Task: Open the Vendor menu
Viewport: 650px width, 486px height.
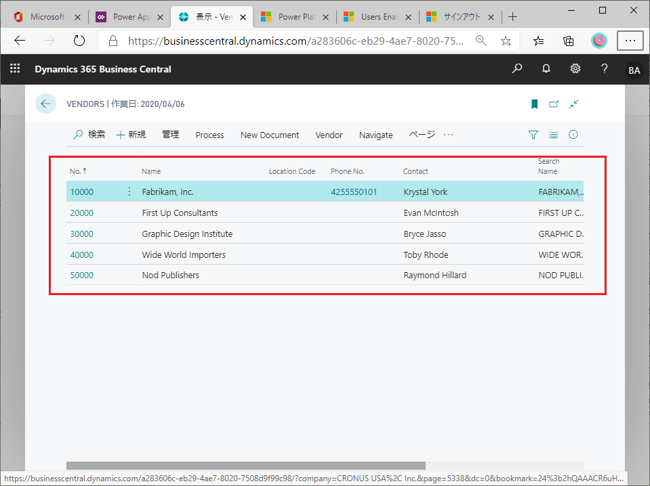Action: click(329, 135)
